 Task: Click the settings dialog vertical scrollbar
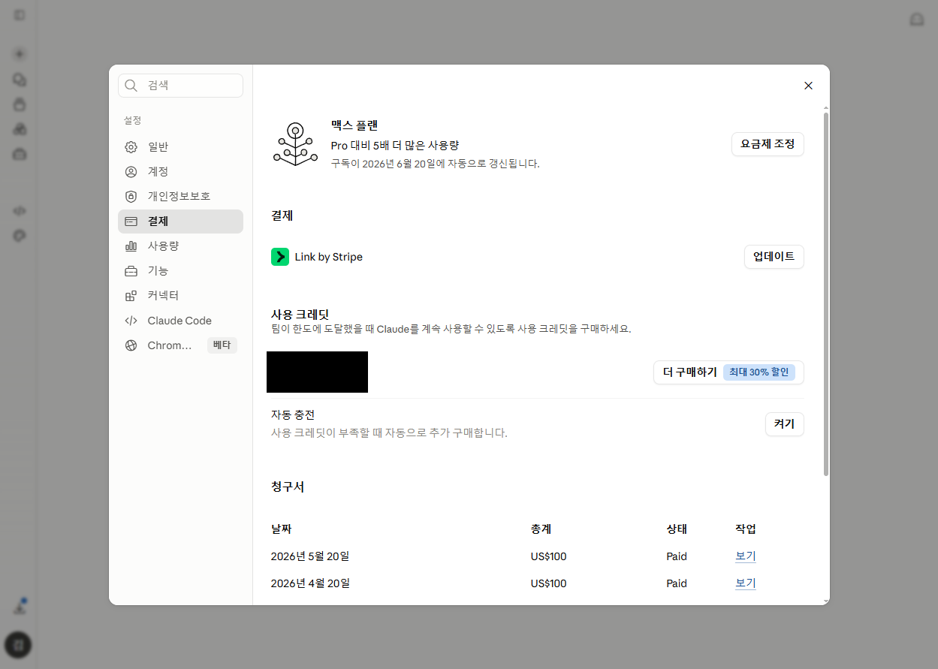826,293
